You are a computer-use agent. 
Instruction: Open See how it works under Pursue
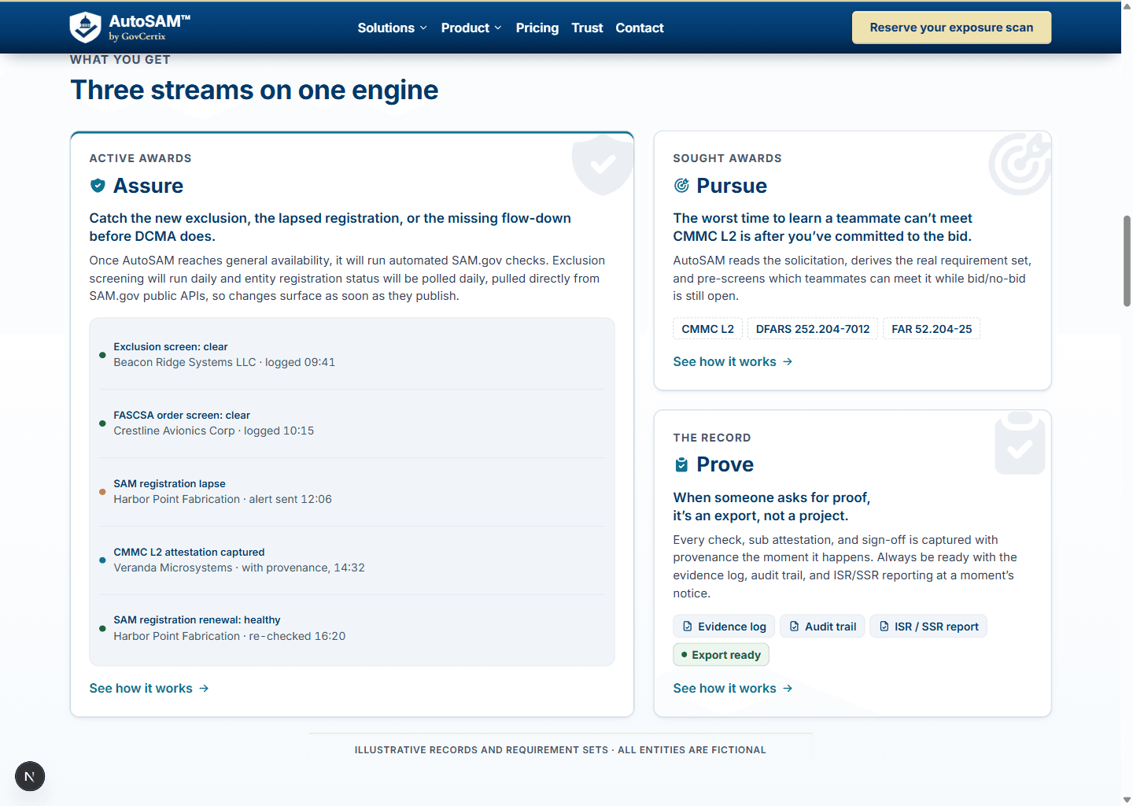tap(733, 362)
